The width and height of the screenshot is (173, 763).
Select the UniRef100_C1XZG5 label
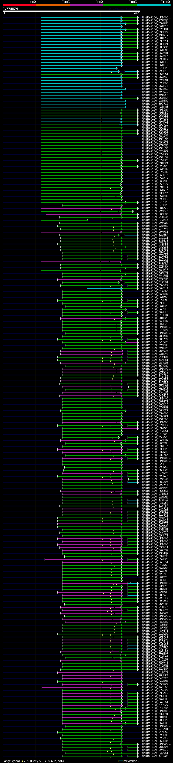click(155, 708)
